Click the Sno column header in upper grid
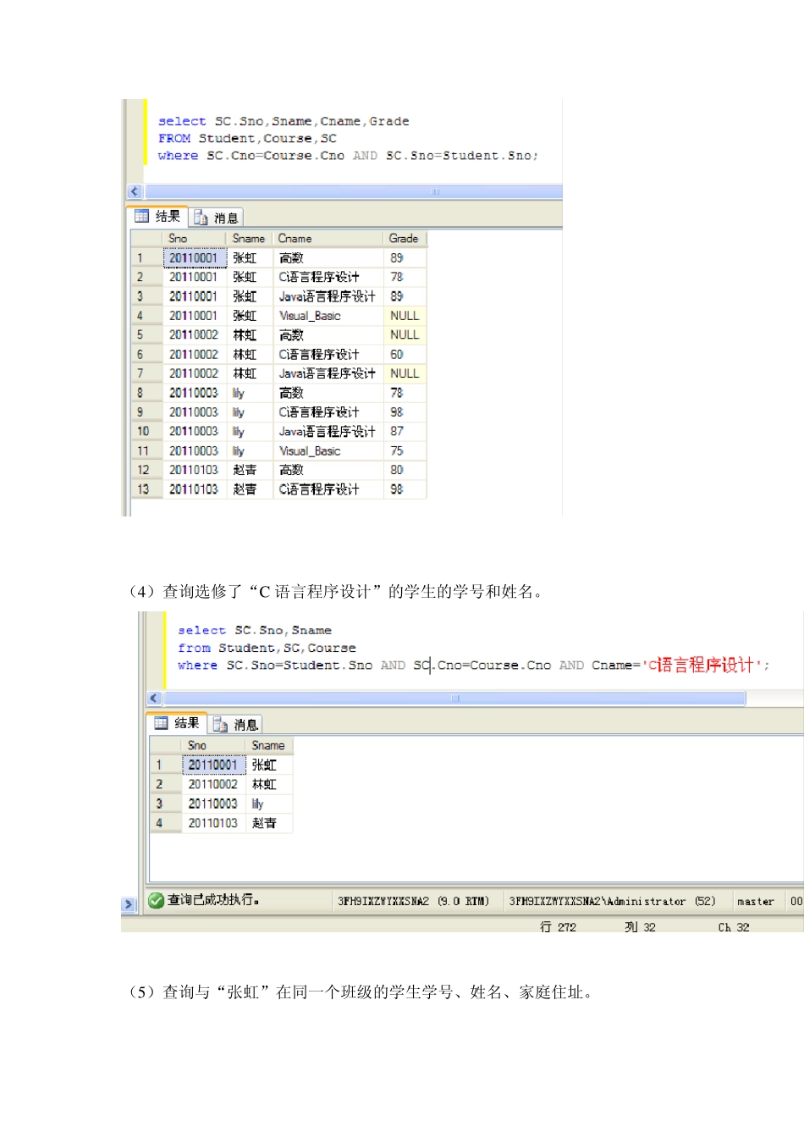804x1138 pixels. tap(194, 239)
